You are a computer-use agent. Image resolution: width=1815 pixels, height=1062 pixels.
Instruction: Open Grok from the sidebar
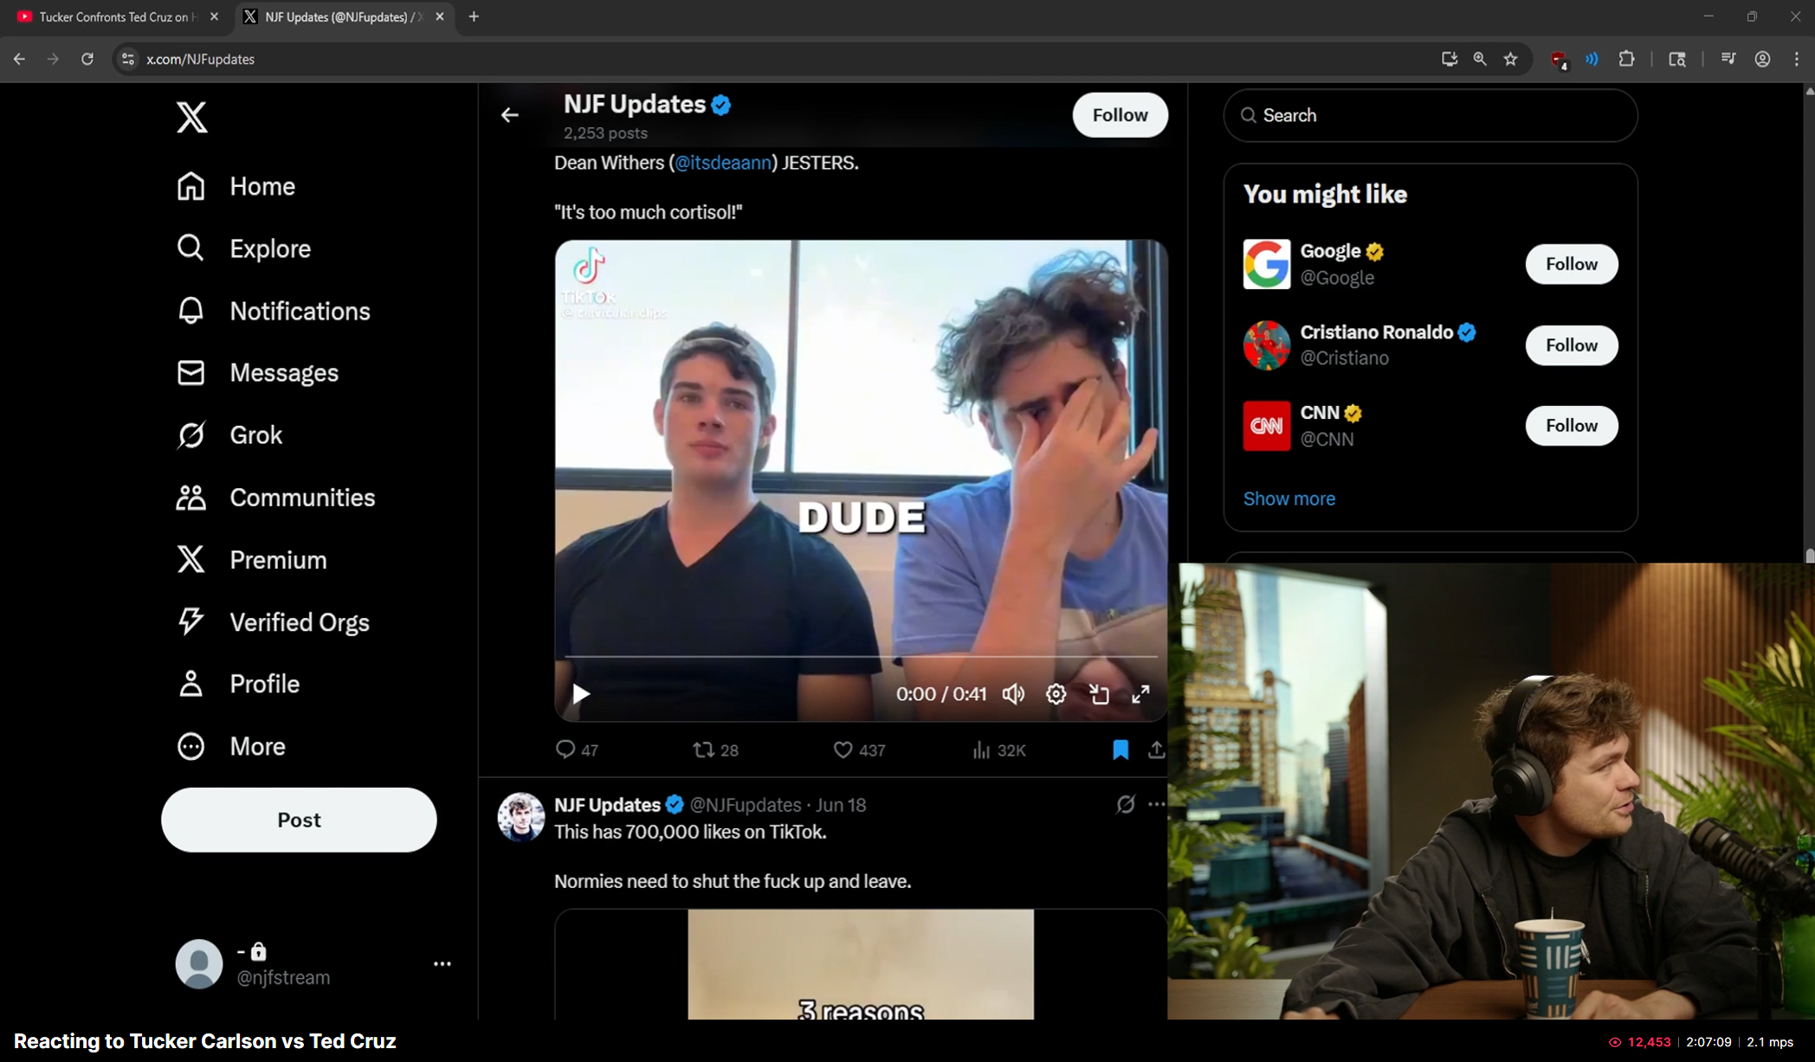pyautogui.click(x=229, y=435)
